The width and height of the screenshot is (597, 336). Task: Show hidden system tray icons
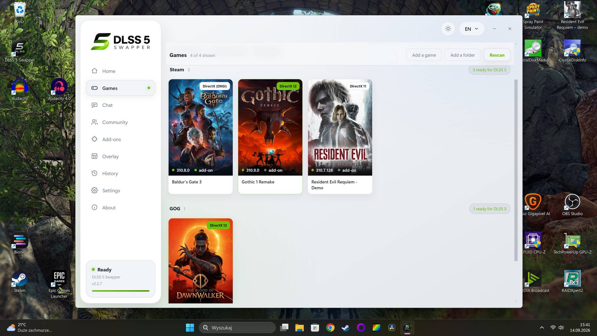point(542,328)
